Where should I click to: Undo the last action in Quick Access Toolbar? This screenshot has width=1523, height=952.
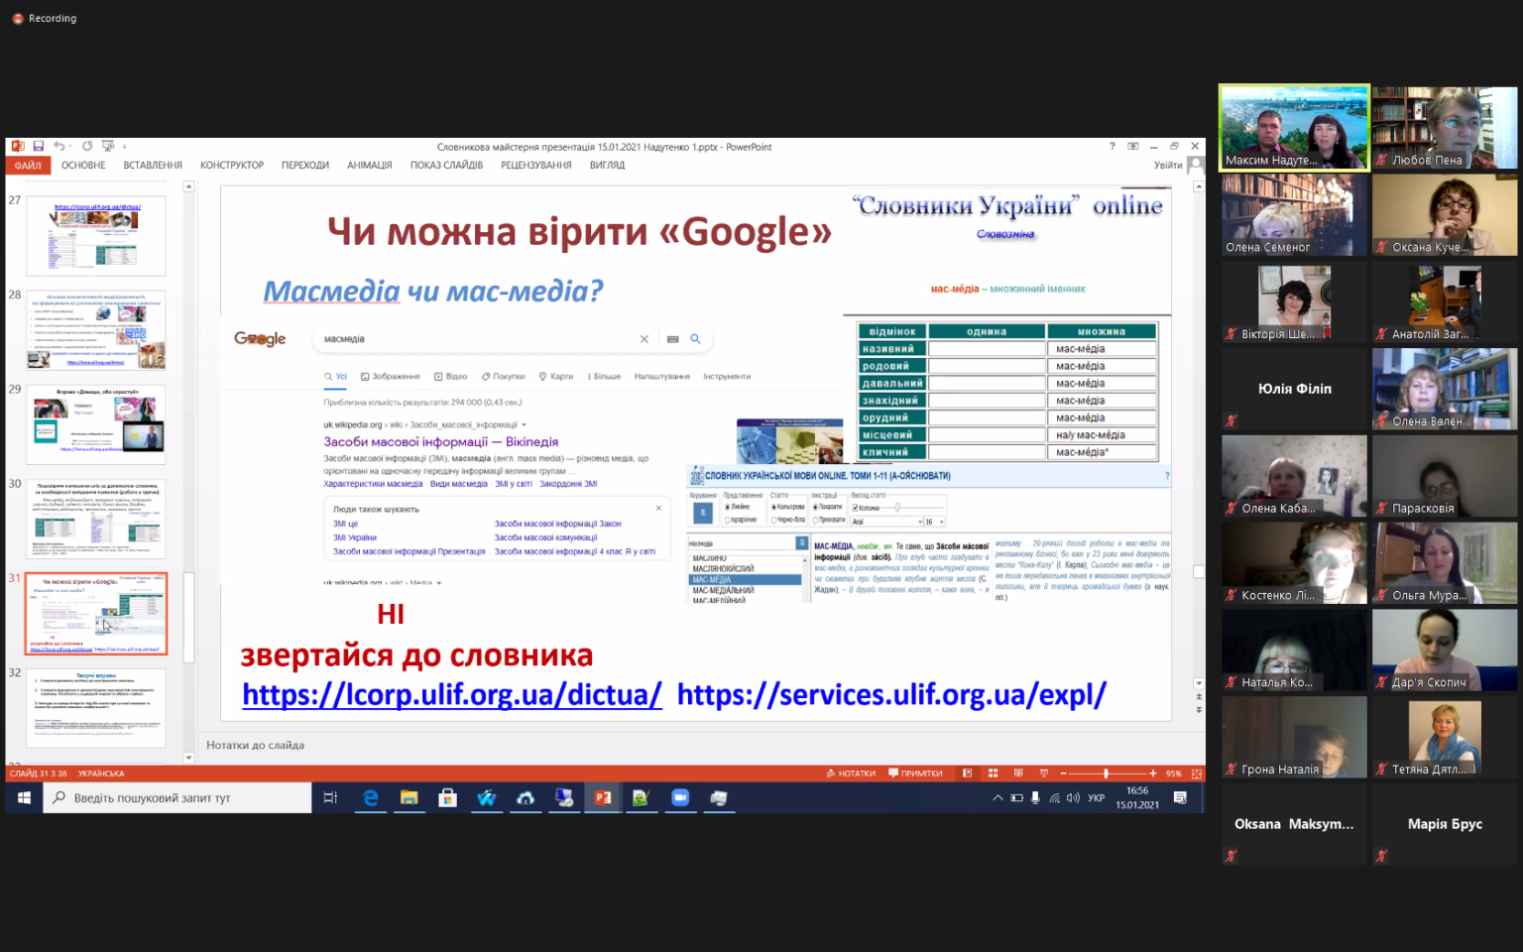pyautogui.click(x=59, y=146)
